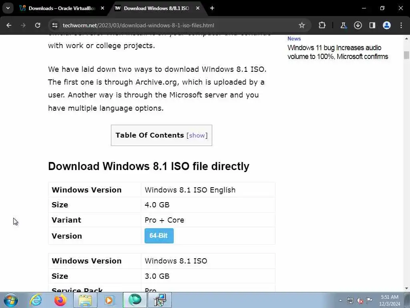Open Windows Explorer folder on taskbar
This screenshot has height=308, width=410.
(x=85, y=300)
